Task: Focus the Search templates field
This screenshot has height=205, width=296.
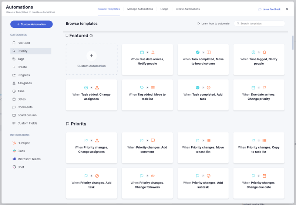Action: click(x=261, y=24)
